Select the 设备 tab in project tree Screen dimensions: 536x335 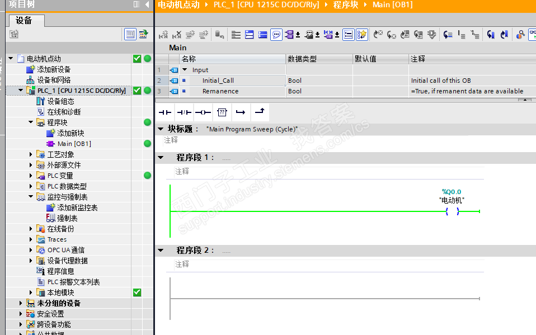click(x=26, y=21)
